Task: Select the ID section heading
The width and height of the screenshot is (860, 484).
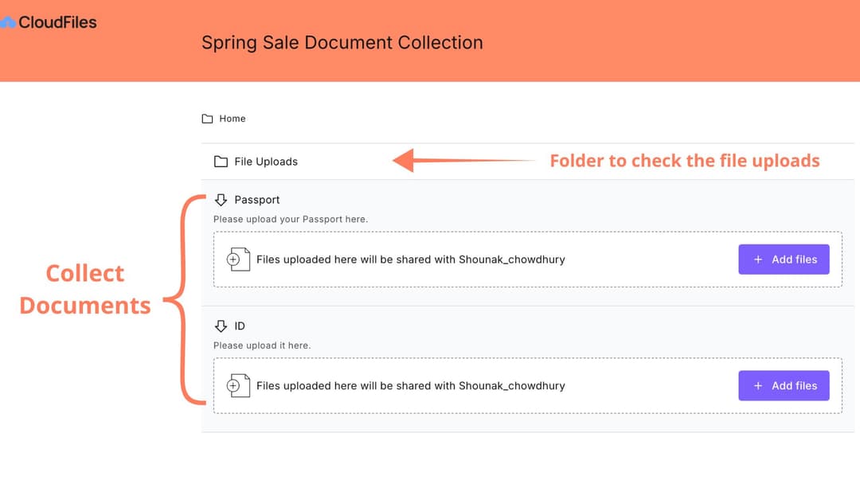Action: 240,326
